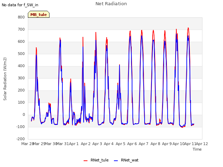The width and height of the screenshot is (223, 167).
Task: Select the 700 y-axis tick label
Action: (x=21, y=29)
